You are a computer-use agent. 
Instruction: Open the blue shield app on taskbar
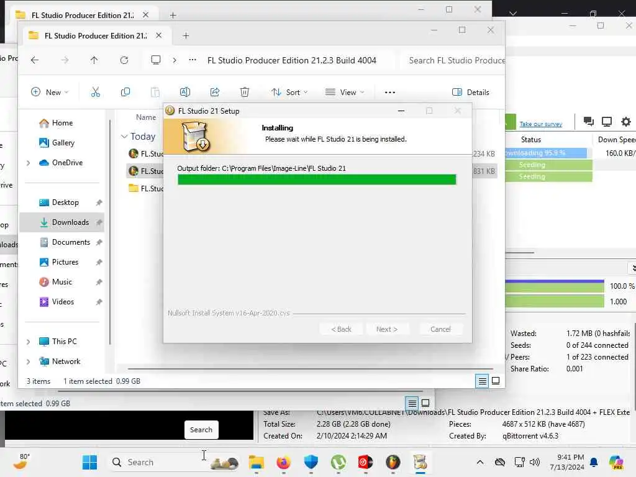[311, 462]
